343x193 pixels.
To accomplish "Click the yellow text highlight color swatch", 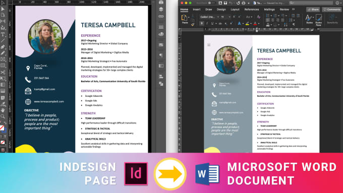I will point(247,23).
